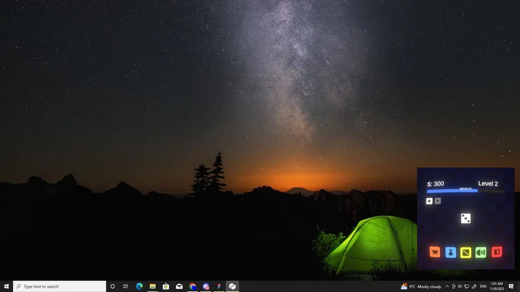Open the ENG language selector

click(483, 287)
